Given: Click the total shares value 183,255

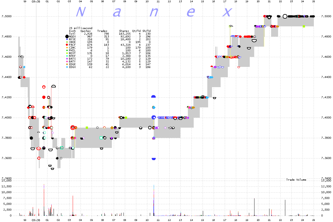Looking at the screenshot, I should 125,34.
